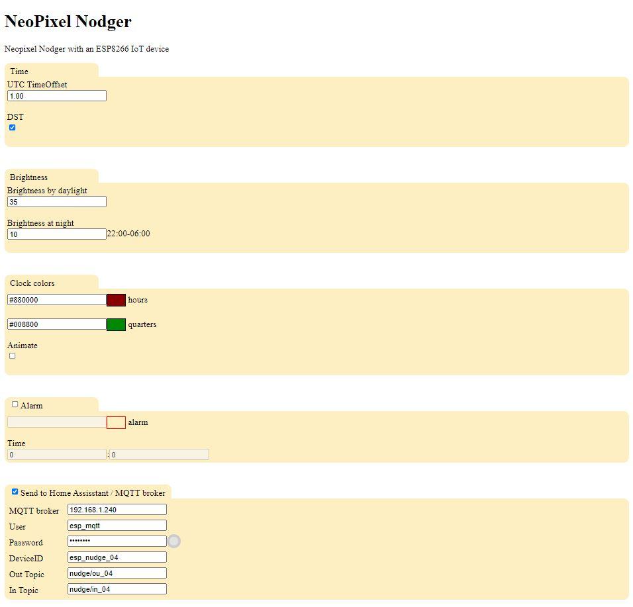
Task: Click the Brightness at night field
Action: tap(56, 234)
